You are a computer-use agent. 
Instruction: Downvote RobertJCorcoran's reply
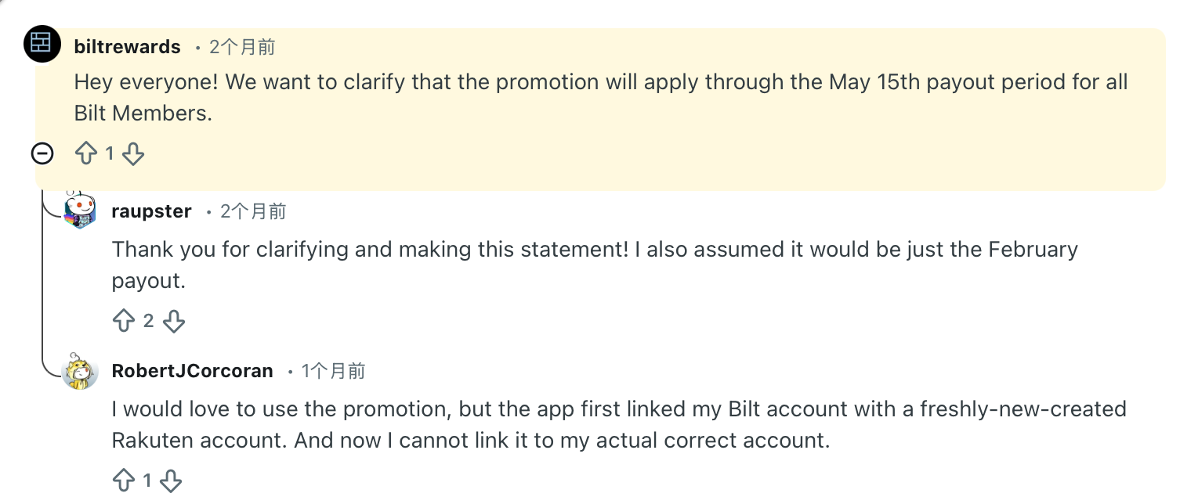[x=171, y=480]
